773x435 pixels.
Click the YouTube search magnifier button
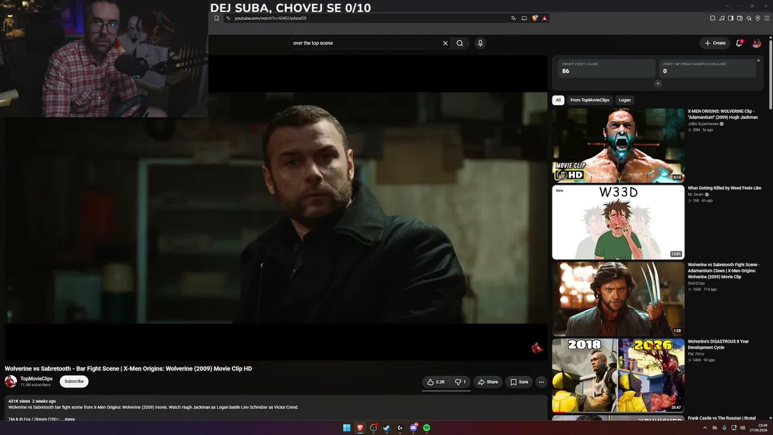pos(460,43)
